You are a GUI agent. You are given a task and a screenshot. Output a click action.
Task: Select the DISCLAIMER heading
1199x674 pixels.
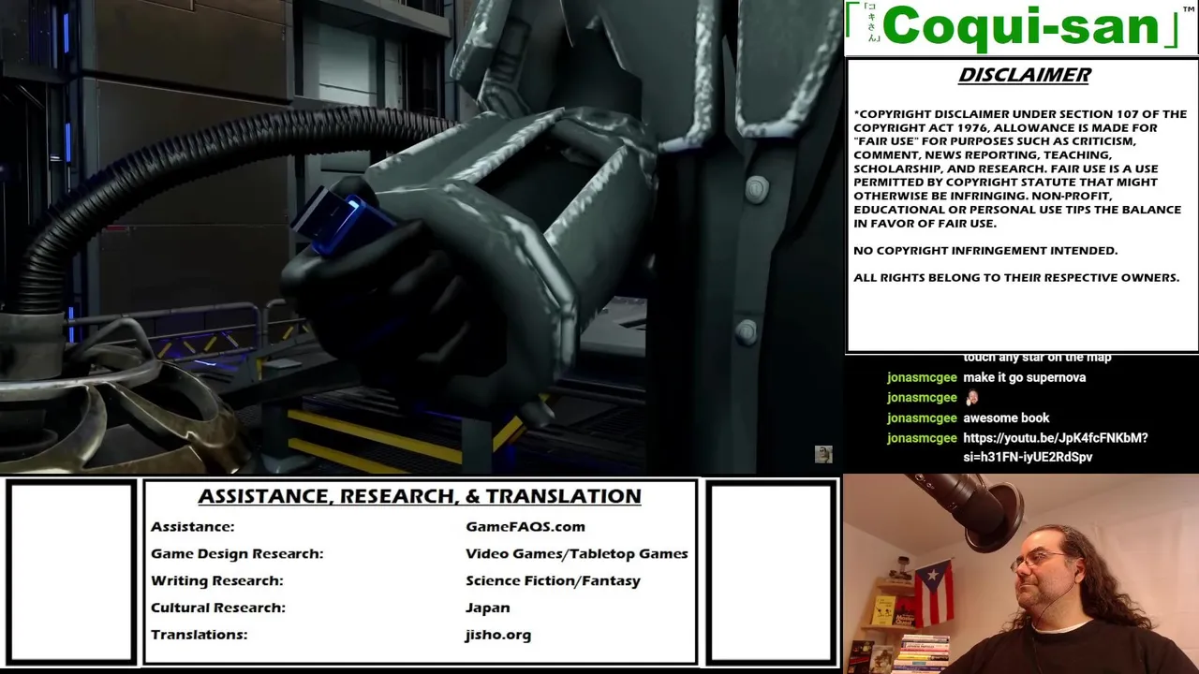pyautogui.click(x=1024, y=75)
